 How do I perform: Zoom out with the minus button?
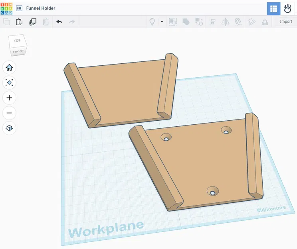[x=9, y=113]
